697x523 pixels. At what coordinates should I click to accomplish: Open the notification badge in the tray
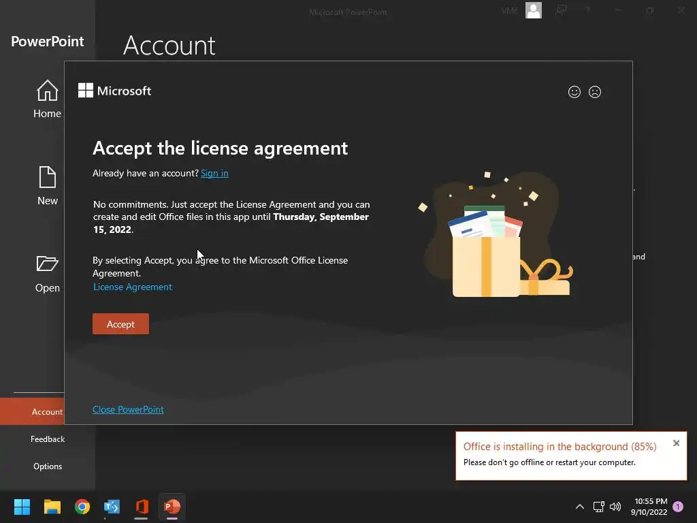[x=678, y=507]
